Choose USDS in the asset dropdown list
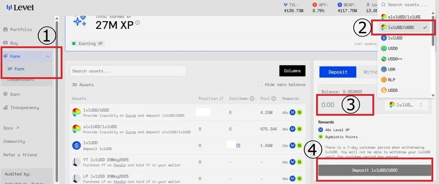439x184 pixels. tap(405, 90)
